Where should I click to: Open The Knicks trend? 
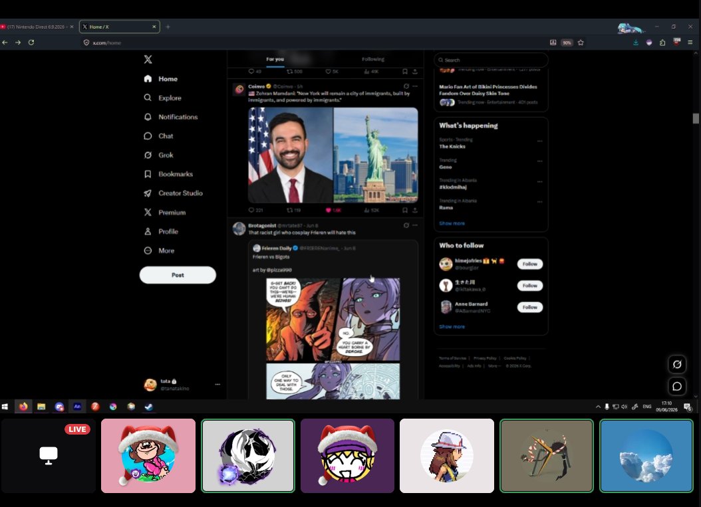pyautogui.click(x=452, y=146)
